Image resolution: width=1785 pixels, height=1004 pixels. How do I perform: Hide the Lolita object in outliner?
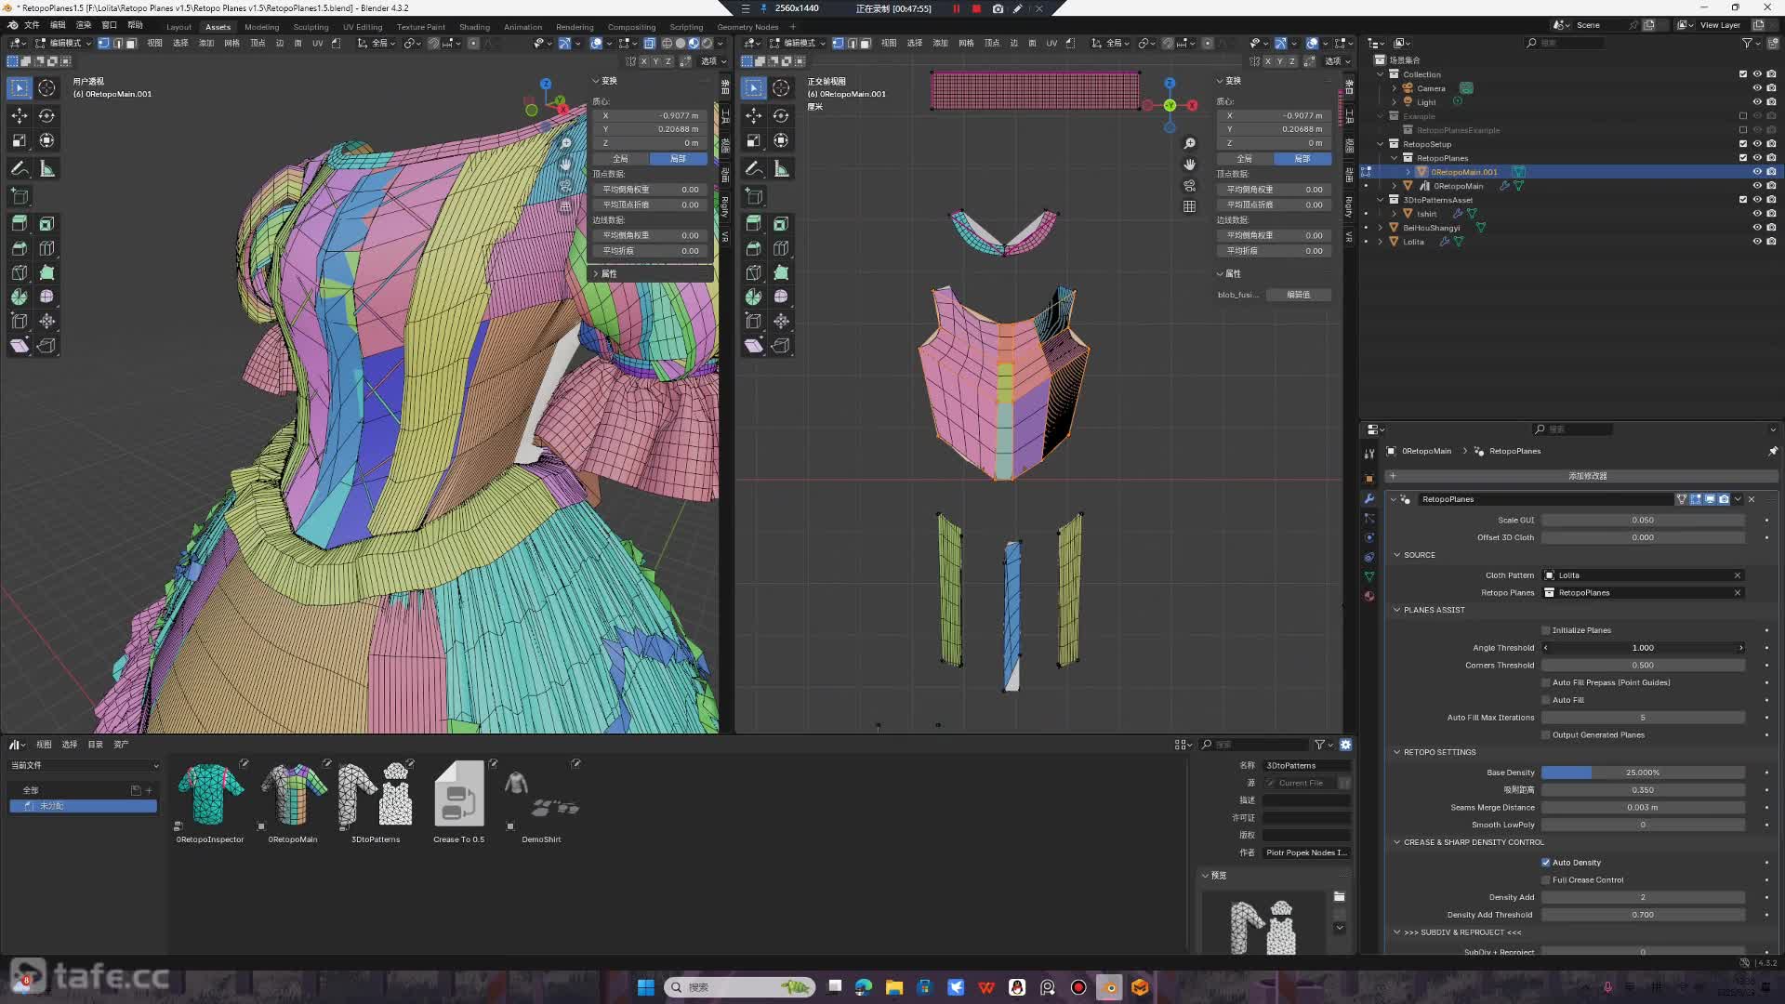1757,242
